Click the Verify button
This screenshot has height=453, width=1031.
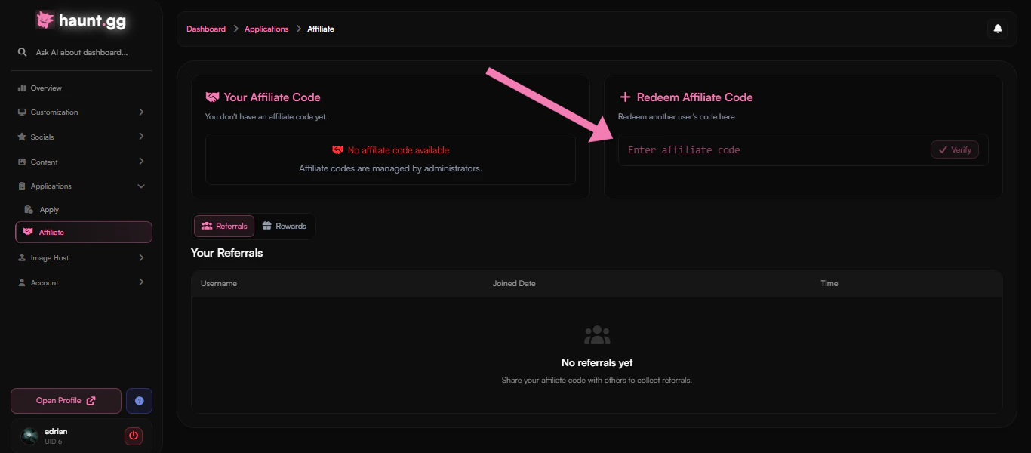tap(954, 149)
